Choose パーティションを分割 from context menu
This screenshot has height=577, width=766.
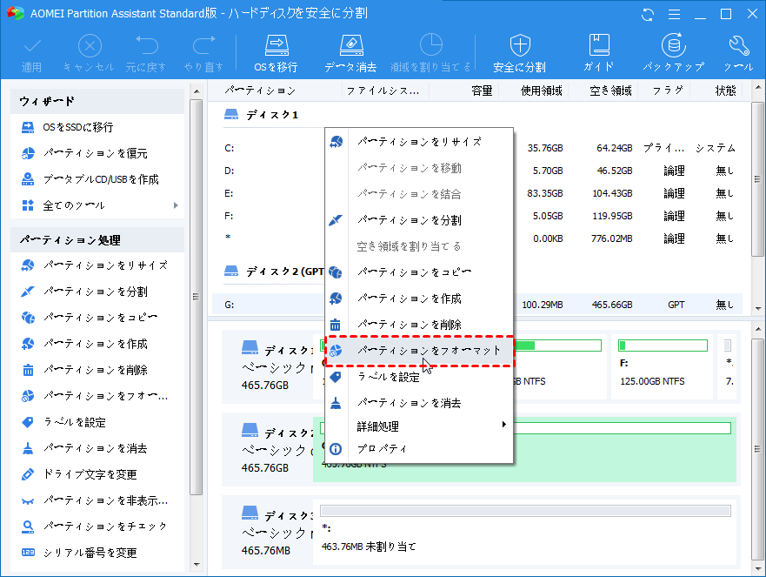419,220
